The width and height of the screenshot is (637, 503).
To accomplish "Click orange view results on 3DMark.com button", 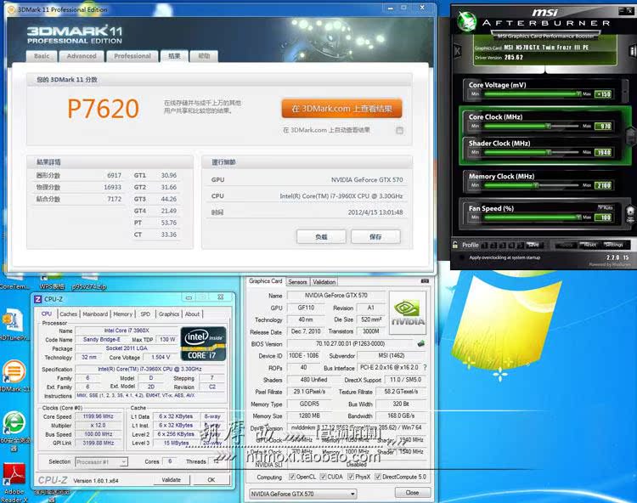I will pyautogui.click(x=341, y=109).
